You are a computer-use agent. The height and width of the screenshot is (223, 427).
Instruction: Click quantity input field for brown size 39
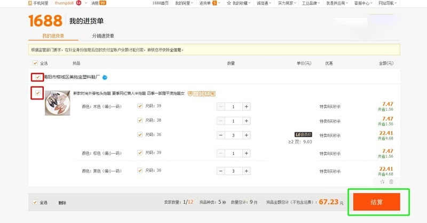(233, 154)
